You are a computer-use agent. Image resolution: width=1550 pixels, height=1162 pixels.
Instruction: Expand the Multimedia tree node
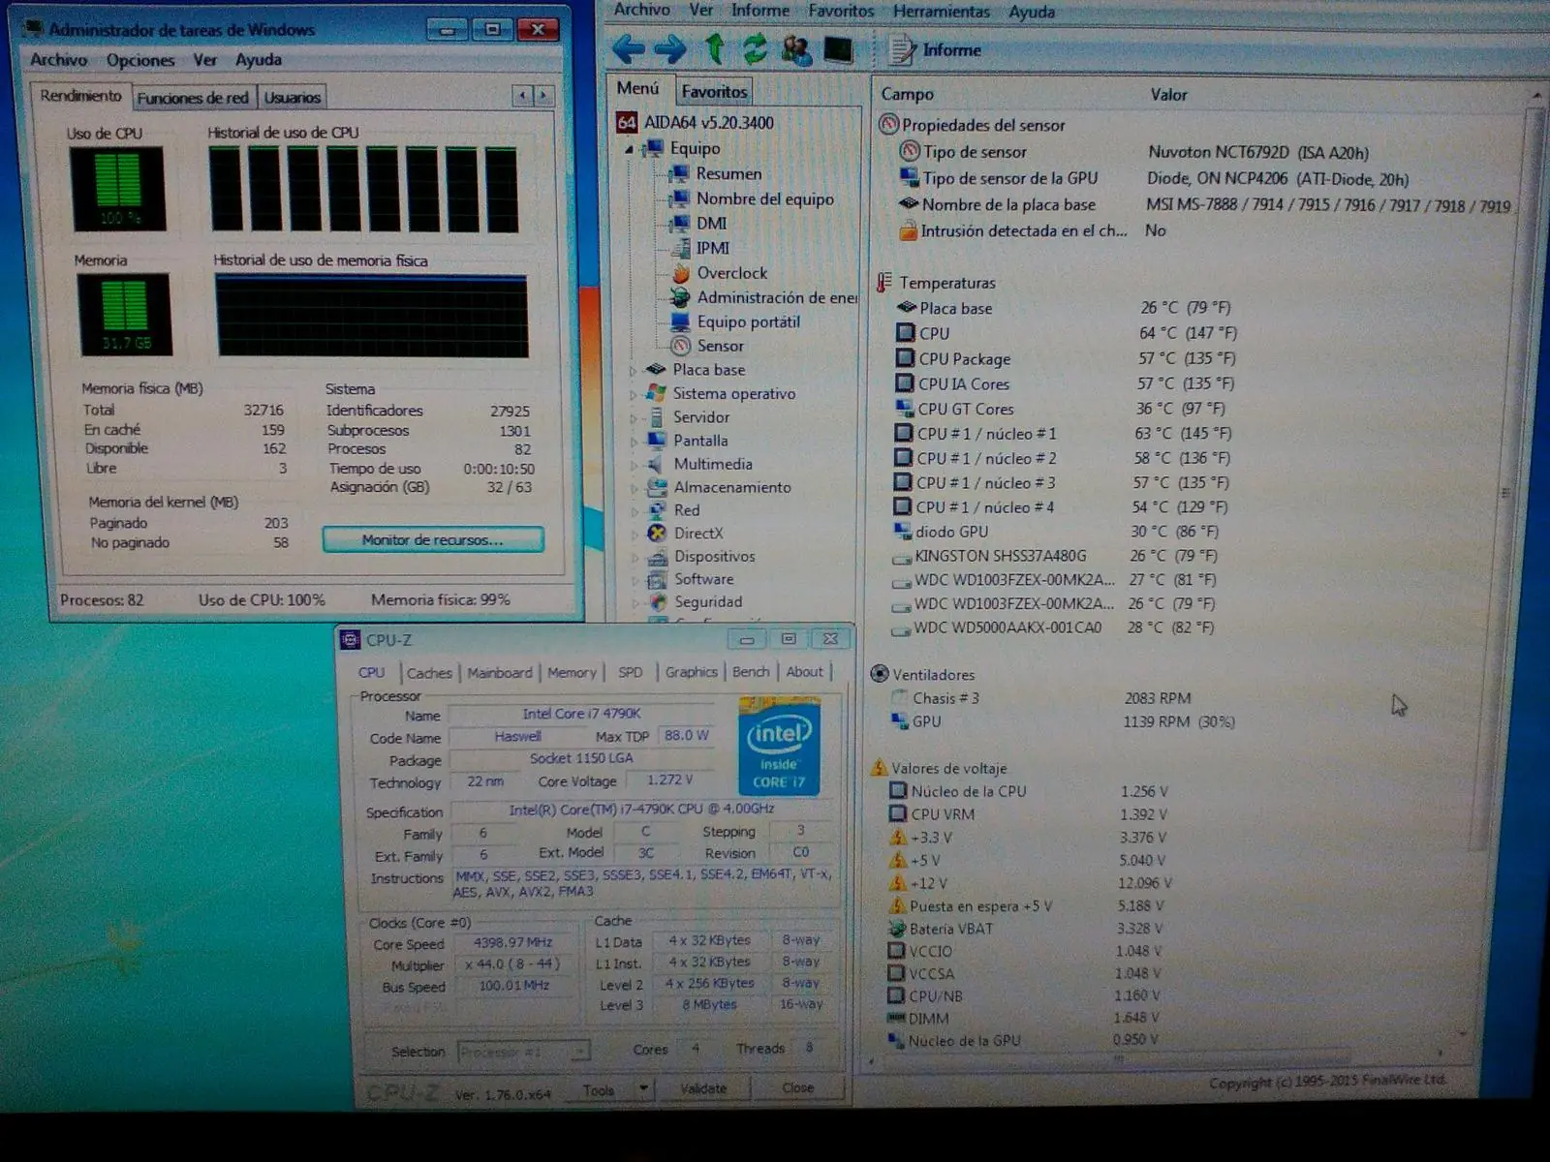point(634,465)
